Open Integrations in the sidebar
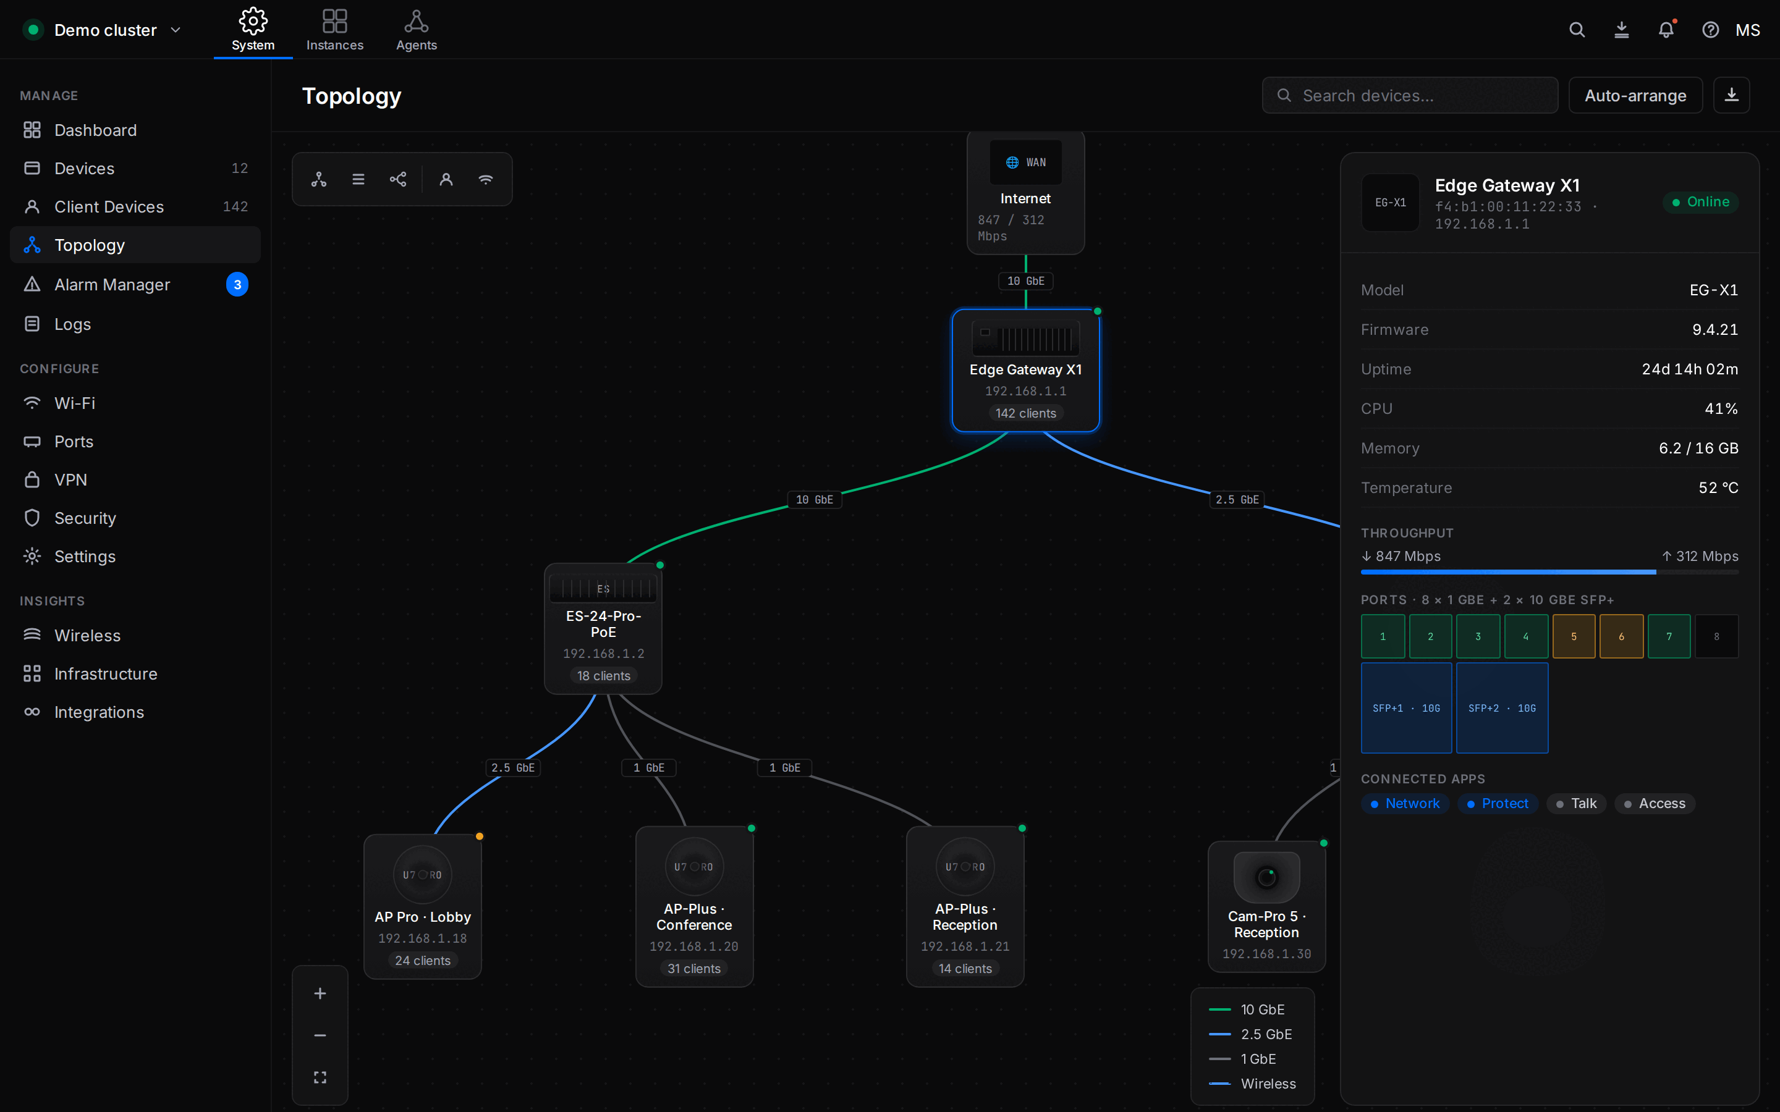Image resolution: width=1780 pixels, height=1112 pixels. point(135,712)
